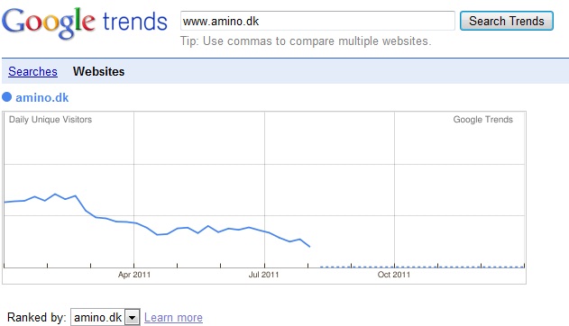
Task: Click the Search Trends button
Action: (507, 21)
